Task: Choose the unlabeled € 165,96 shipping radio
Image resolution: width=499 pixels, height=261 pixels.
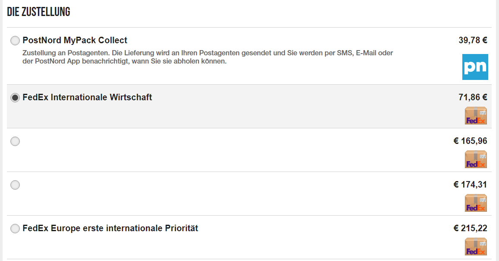Action: [15, 141]
